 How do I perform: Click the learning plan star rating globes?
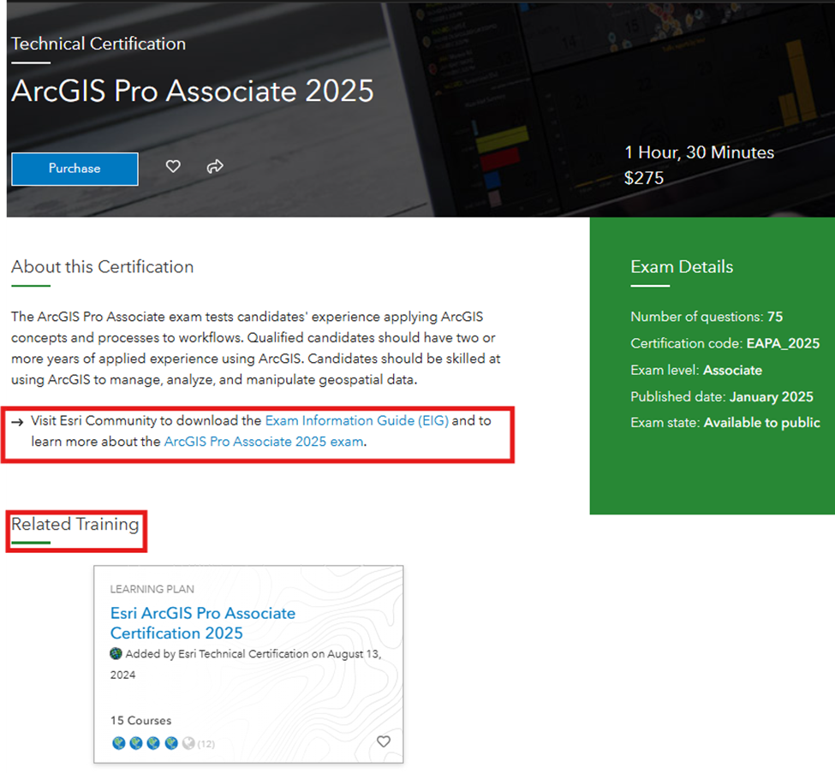click(x=153, y=743)
